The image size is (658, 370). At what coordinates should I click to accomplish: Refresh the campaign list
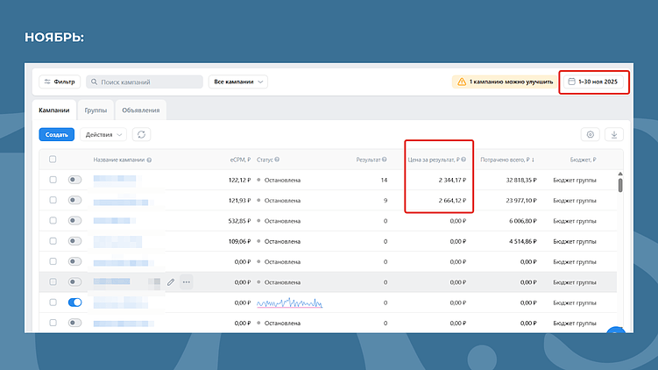(x=141, y=134)
